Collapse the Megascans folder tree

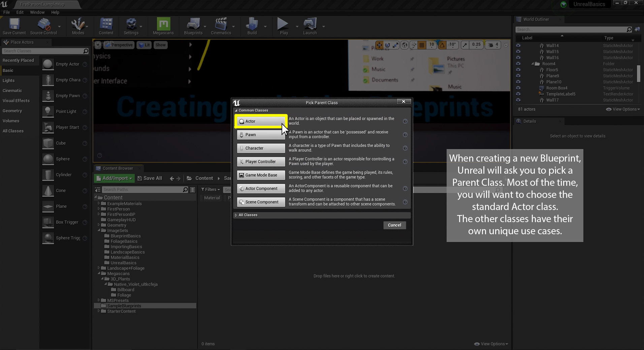point(99,274)
